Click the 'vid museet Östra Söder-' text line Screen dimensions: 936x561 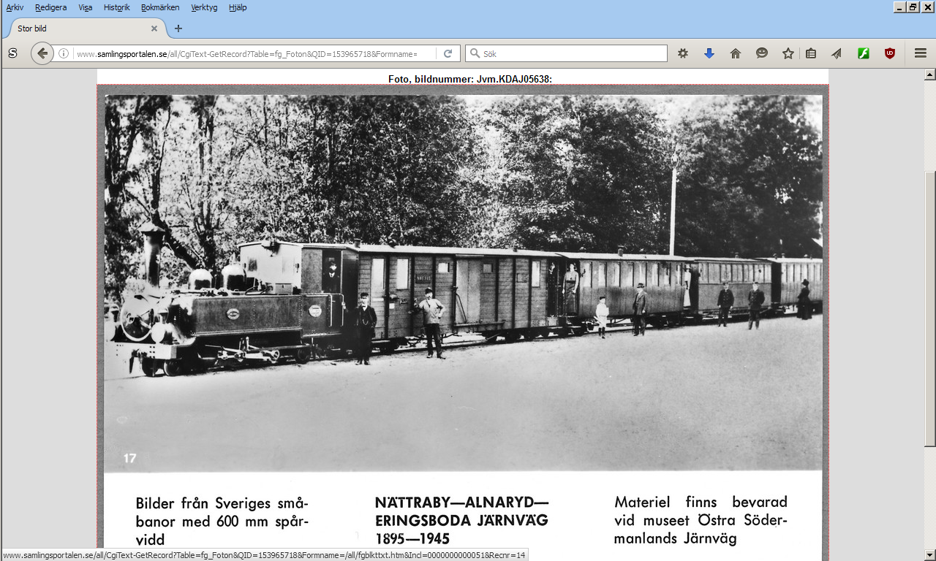(x=701, y=520)
